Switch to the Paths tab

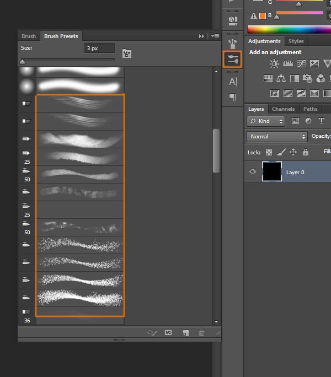(310, 109)
